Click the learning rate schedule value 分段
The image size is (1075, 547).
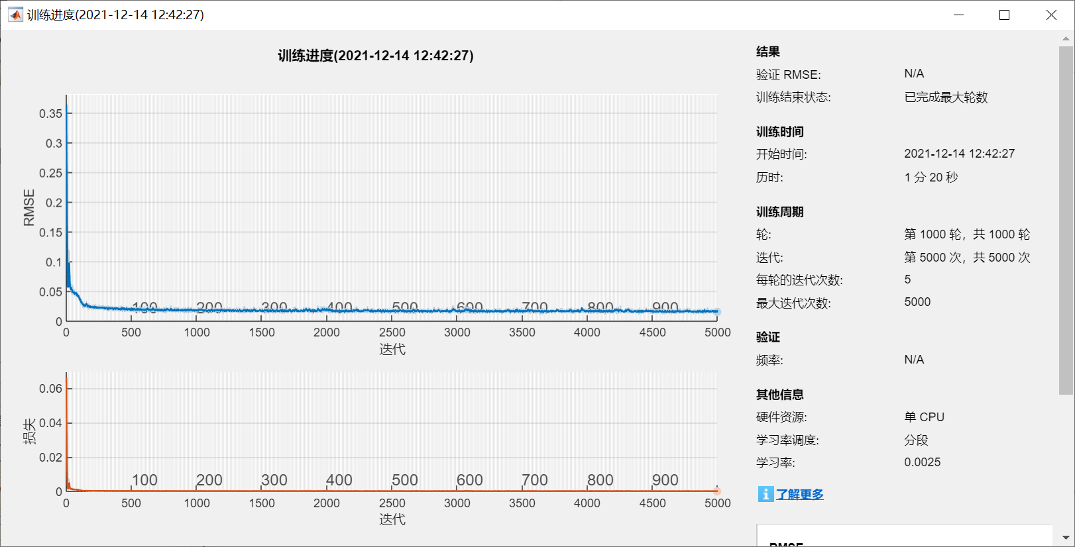point(916,440)
